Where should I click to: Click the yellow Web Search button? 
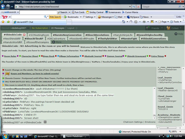pos(55,17)
